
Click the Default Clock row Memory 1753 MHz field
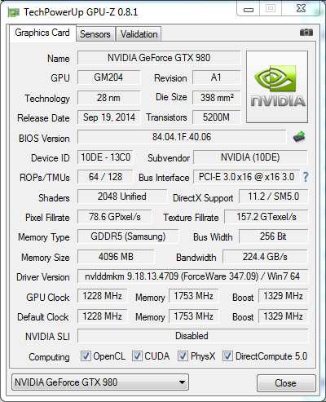(x=194, y=316)
